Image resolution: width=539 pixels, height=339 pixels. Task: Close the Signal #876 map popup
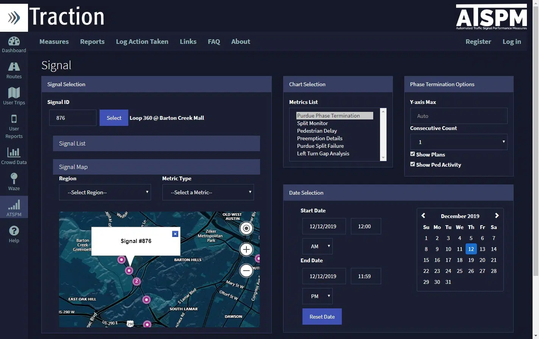[x=175, y=234]
